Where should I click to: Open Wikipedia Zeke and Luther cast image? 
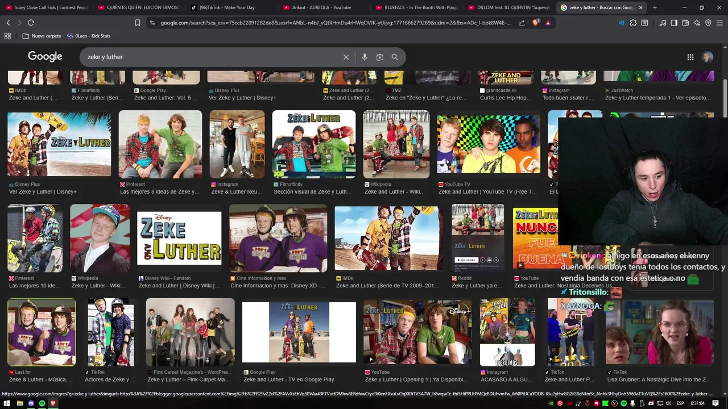(396, 144)
